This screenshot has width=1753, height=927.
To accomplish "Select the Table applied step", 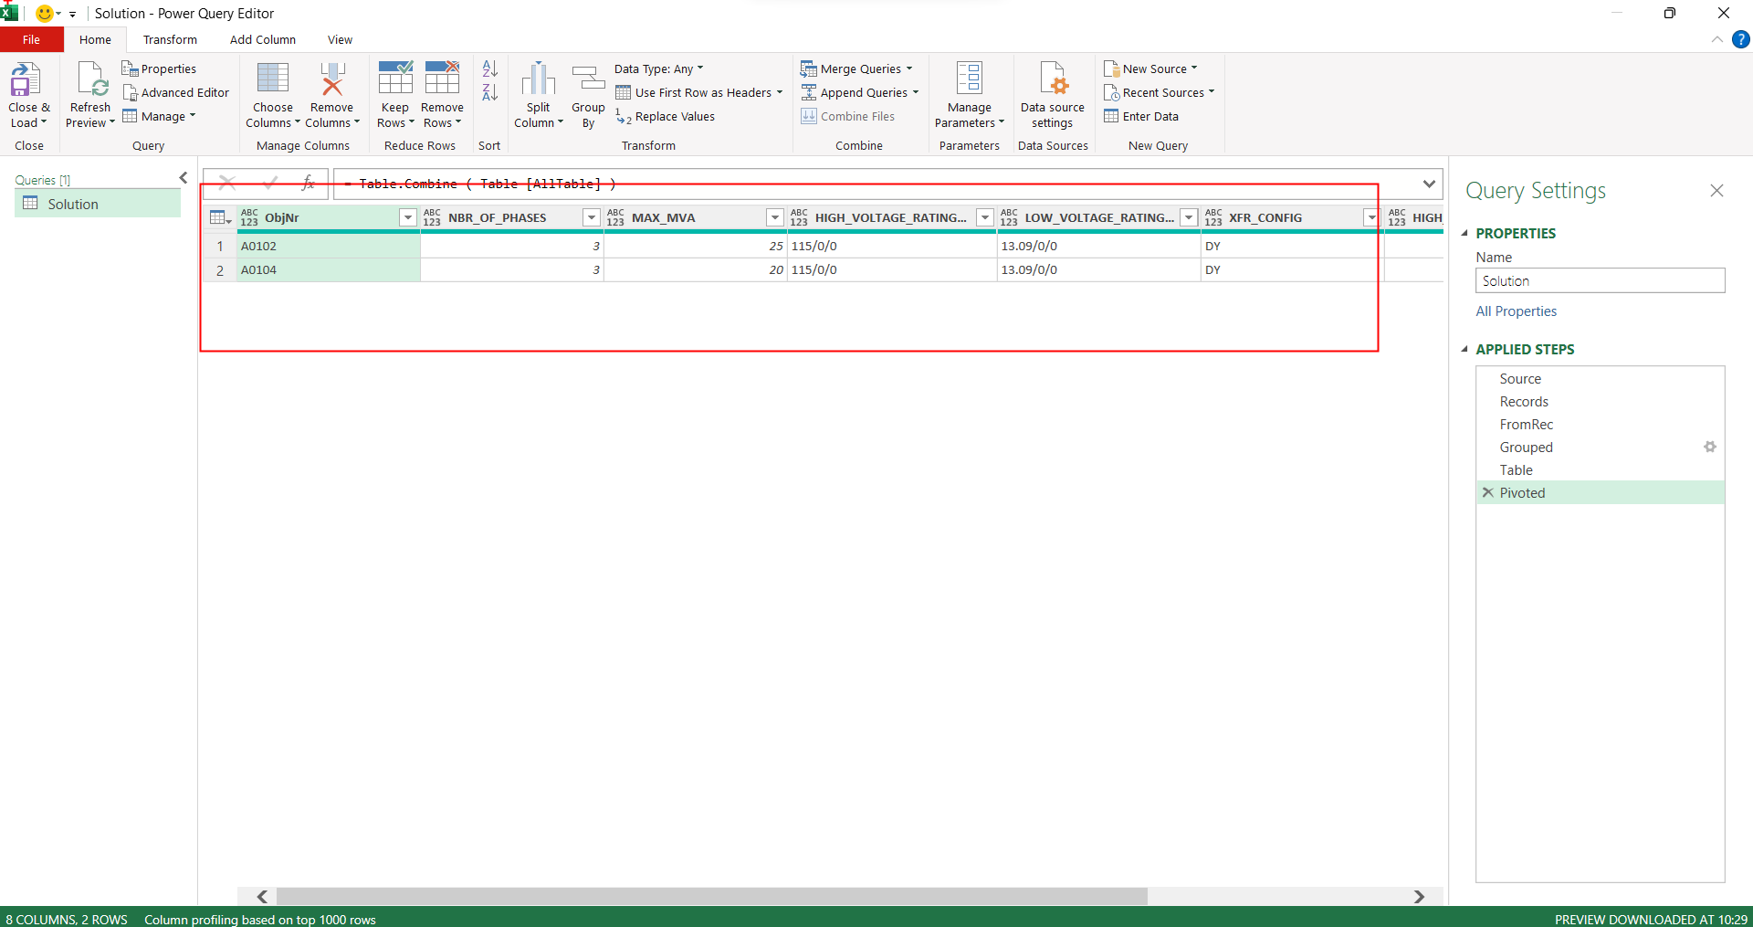I will tap(1600, 469).
